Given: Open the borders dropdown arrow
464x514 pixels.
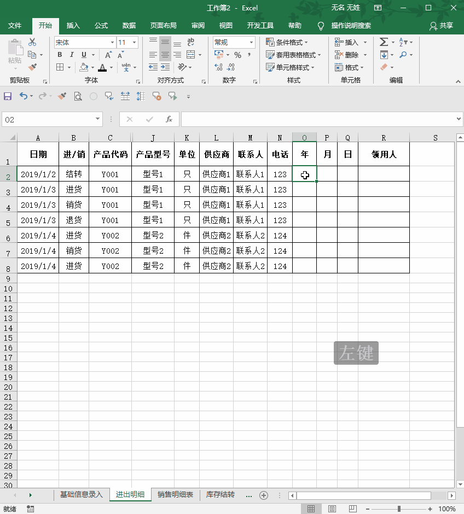Looking at the screenshot, I should click(69, 67).
